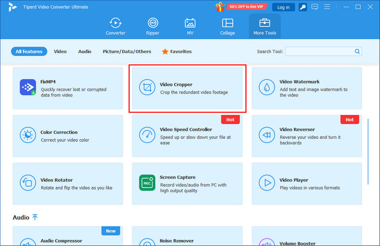Open Video Watermark tool title

pos(299,82)
